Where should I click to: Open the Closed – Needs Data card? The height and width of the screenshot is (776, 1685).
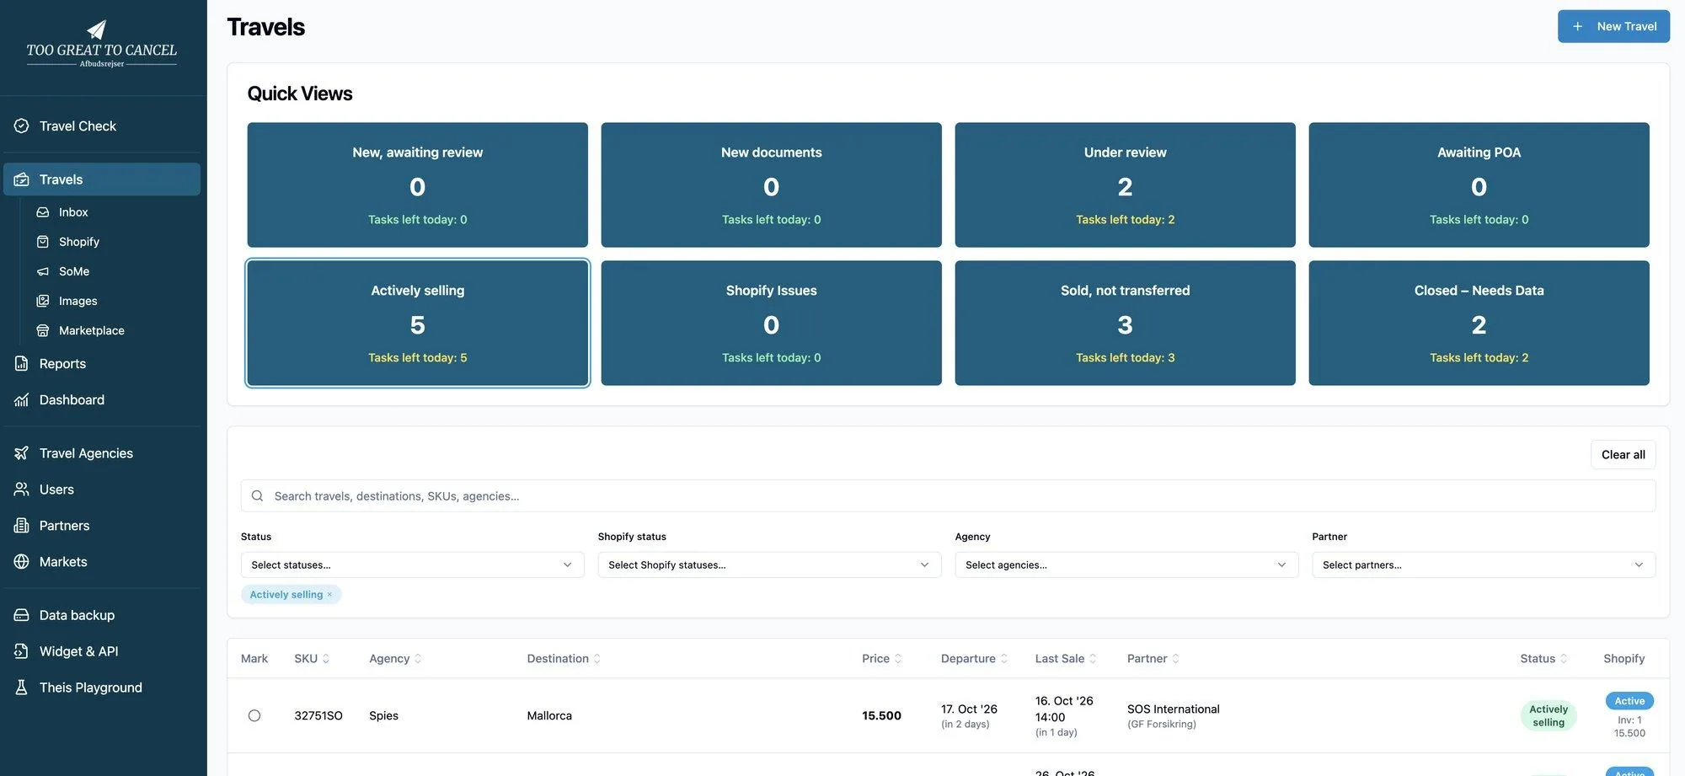tap(1479, 324)
